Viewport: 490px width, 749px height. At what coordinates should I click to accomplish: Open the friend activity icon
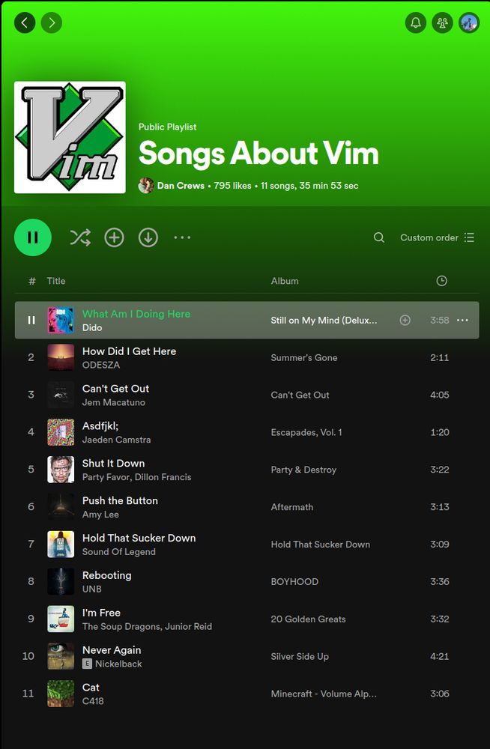click(x=442, y=22)
